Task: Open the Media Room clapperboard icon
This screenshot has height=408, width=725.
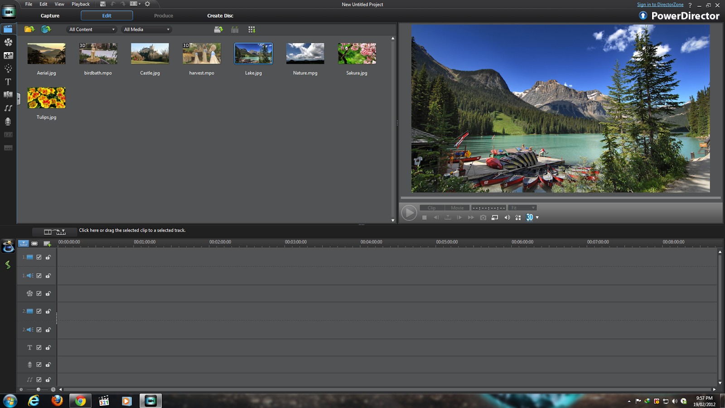Action: 8,29
